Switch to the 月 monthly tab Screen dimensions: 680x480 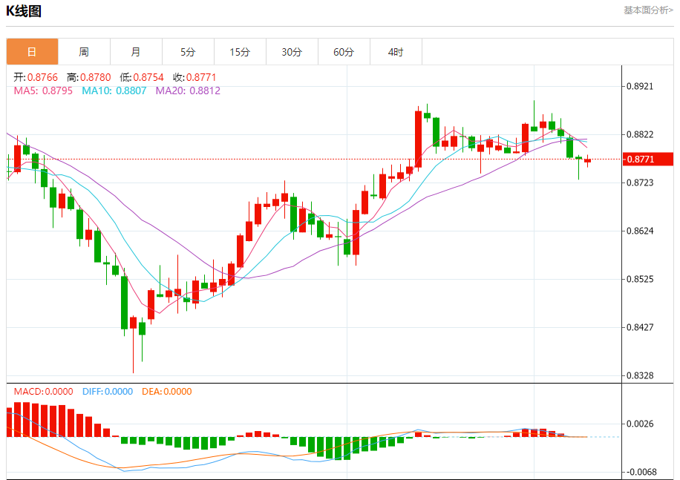pyautogui.click(x=136, y=52)
